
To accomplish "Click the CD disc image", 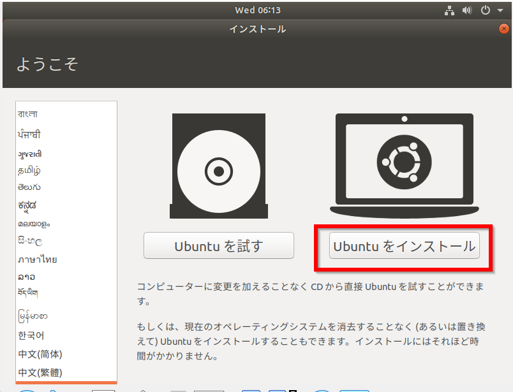I will (x=219, y=166).
